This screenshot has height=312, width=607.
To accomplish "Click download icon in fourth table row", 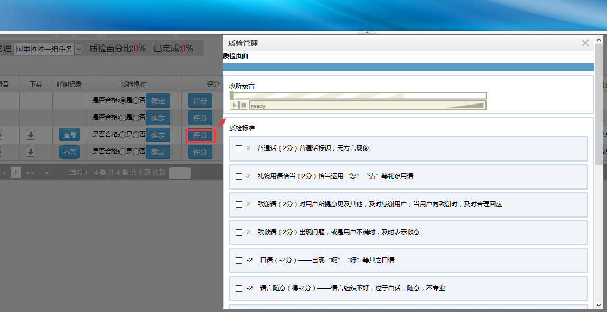I will pyautogui.click(x=31, y=152).
